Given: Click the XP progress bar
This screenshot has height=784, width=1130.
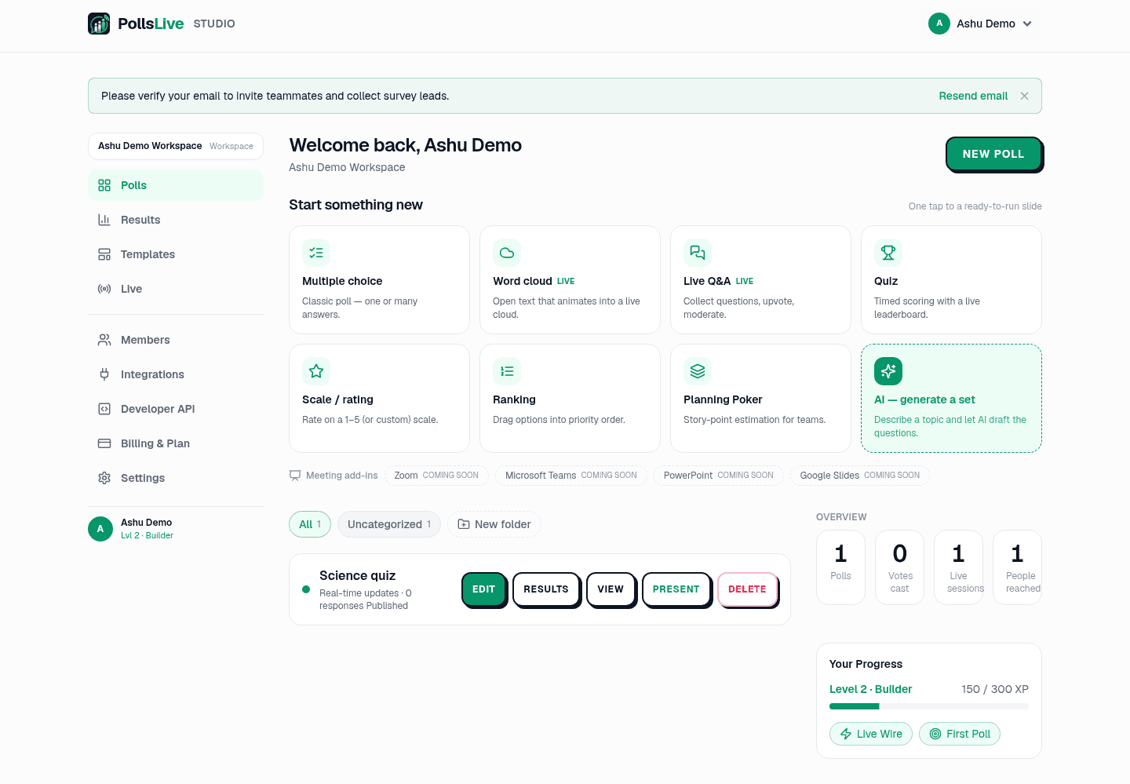Looking at the screenshot, I should coord(929,706).
